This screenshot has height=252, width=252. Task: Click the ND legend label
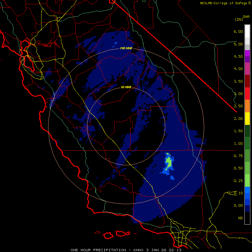(x=241, y=218)
